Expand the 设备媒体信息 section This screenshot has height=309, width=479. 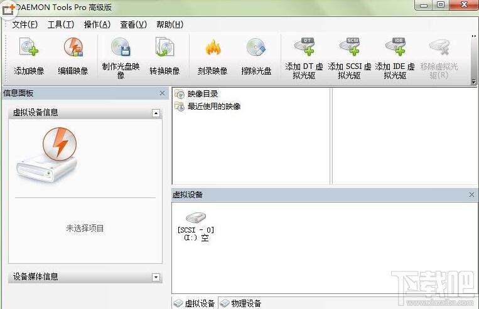pyautogui.click(x=156, y=277)
